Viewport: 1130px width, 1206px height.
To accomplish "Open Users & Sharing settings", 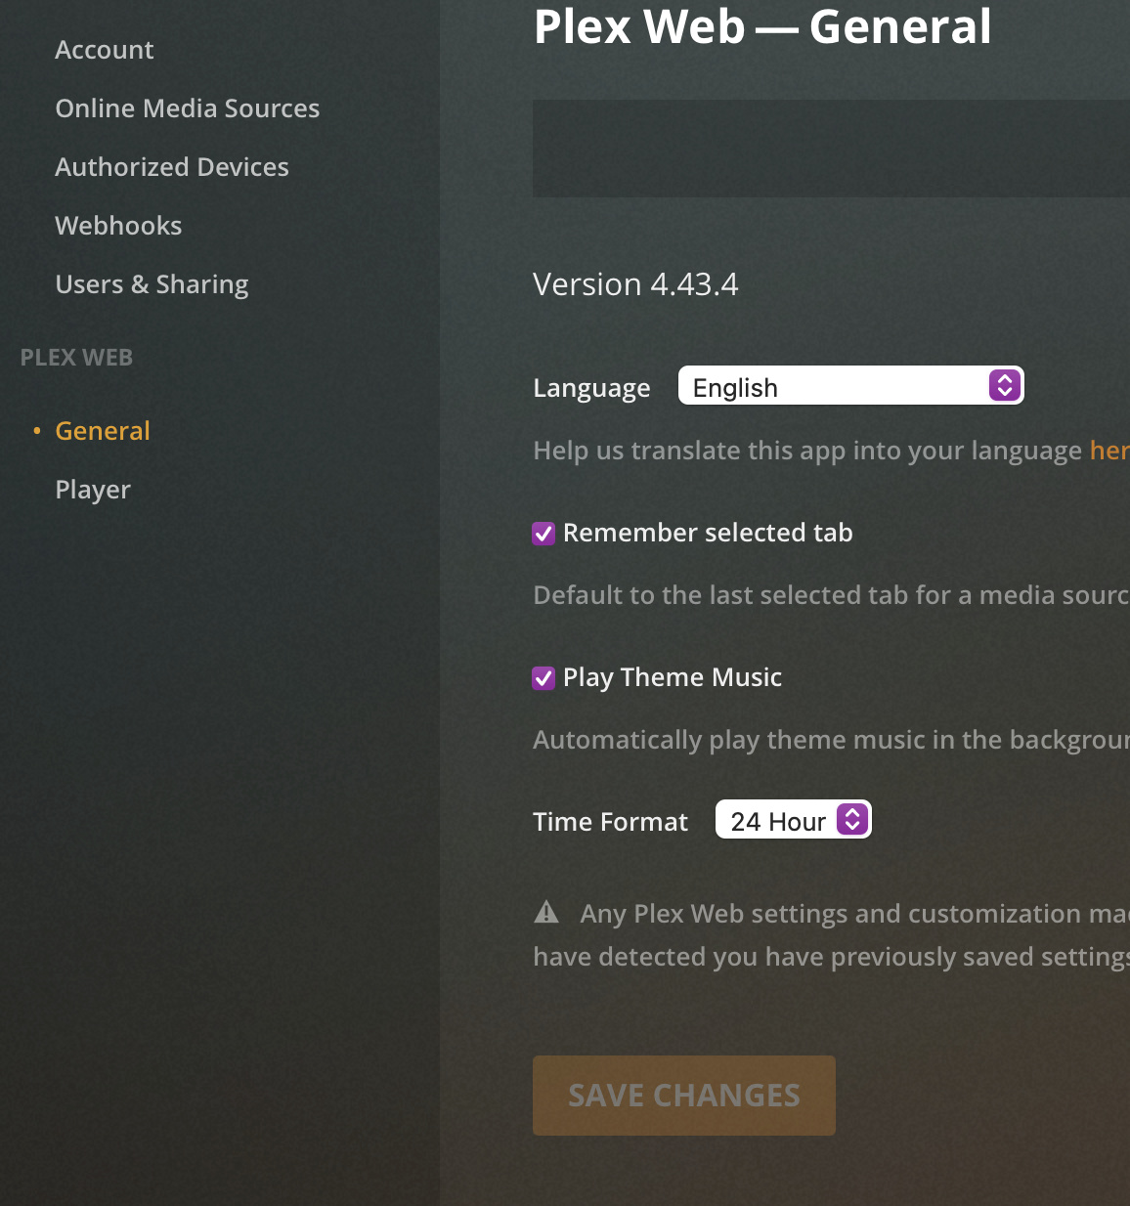I will point(152,284).
